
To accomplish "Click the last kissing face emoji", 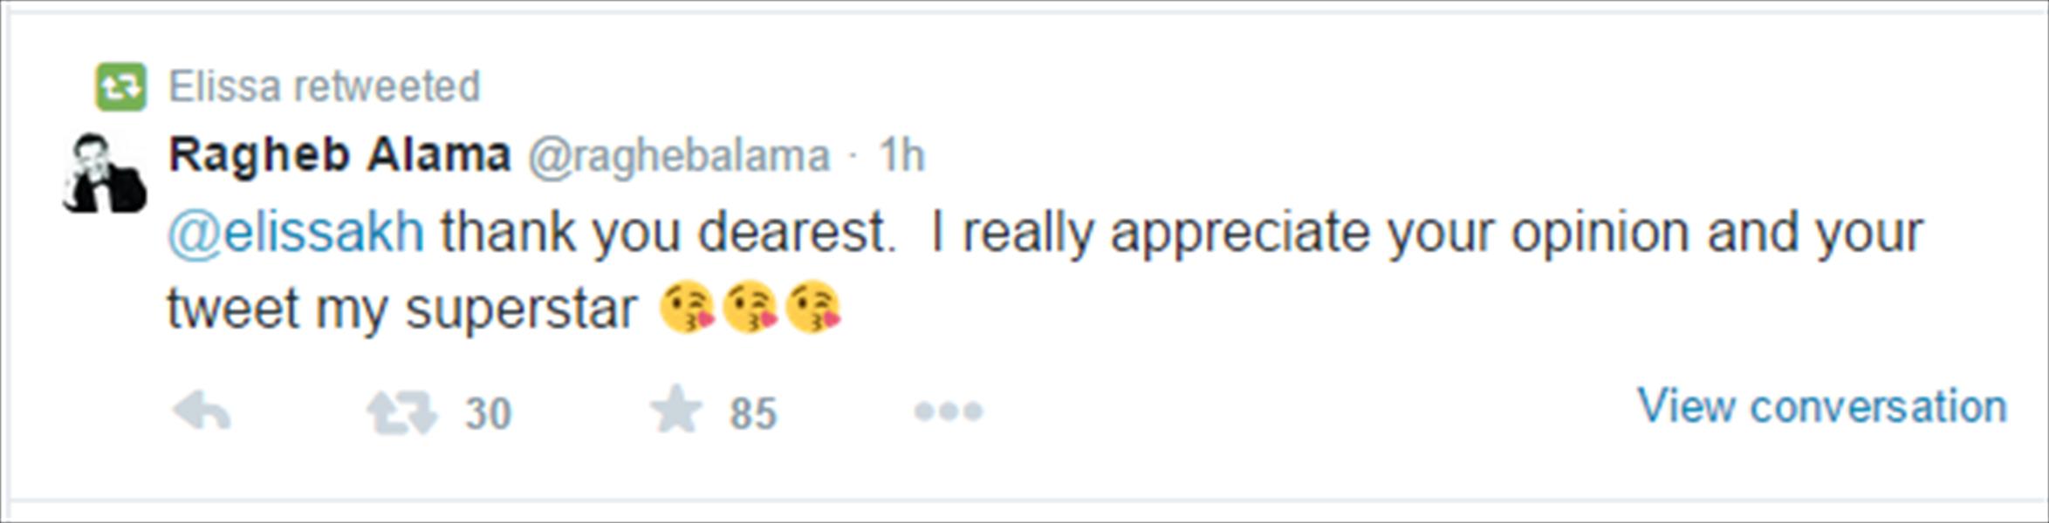I will click(x=813, y=308).
